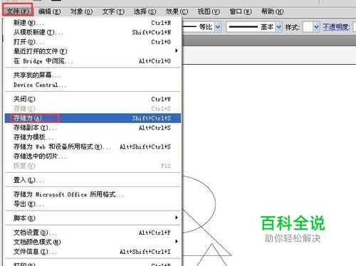Viewport: 356px width, 266px height.
Task: Open the 视图(V) menu
Action: tap(209, 11)
